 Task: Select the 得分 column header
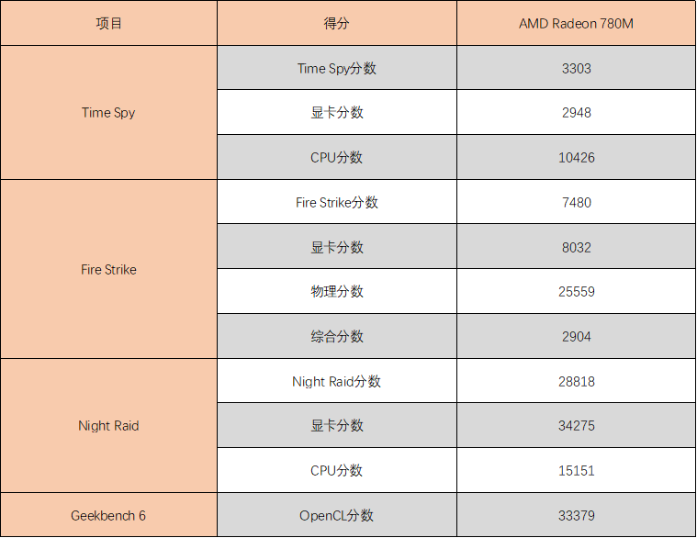tap(337, 23)
